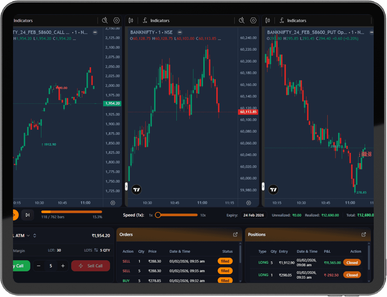Open the Indicators panel on the middle chart
Viewport: 387px width, 297px height.
160,20
